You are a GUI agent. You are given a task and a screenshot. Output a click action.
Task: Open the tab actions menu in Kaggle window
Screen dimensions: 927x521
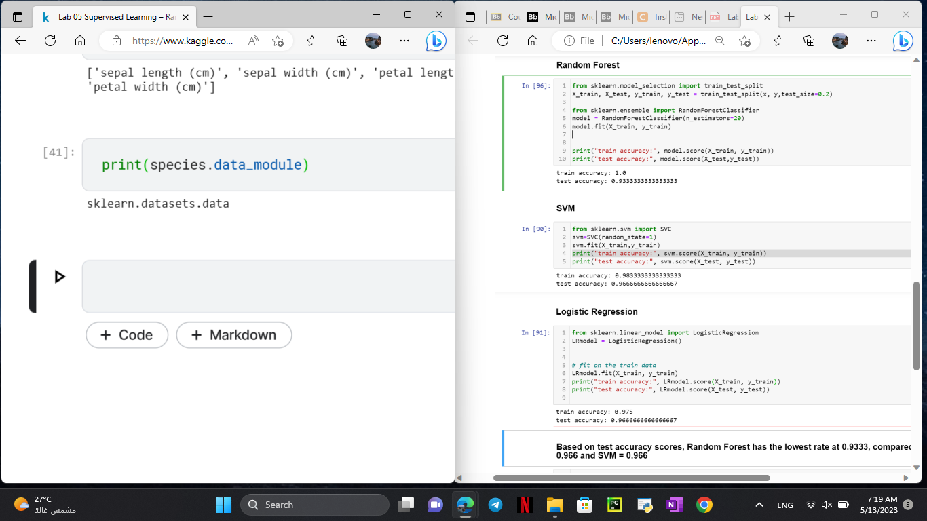tap(18, 16)
